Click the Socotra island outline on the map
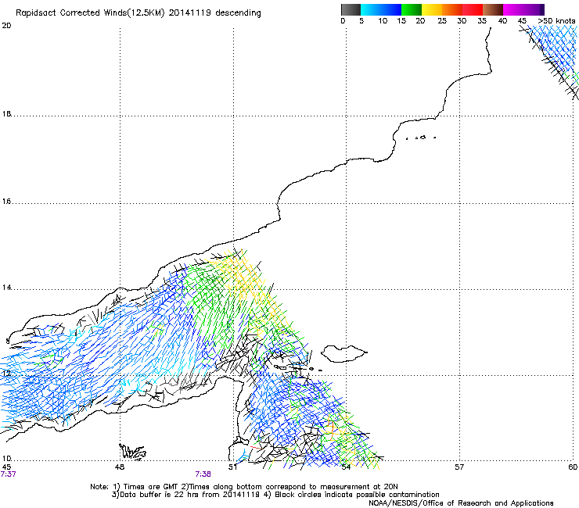The width and height of the screenshot is (579, 508). pos(343,354)
